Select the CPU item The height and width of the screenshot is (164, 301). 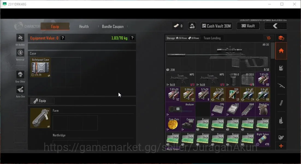coord(218,109)
